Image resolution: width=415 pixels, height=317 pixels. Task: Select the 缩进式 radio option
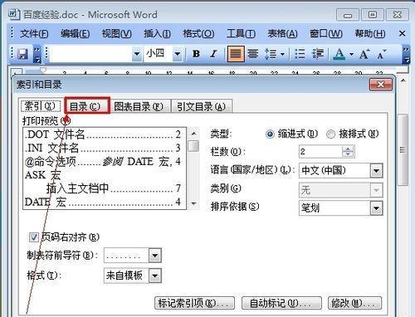(270, 134)
